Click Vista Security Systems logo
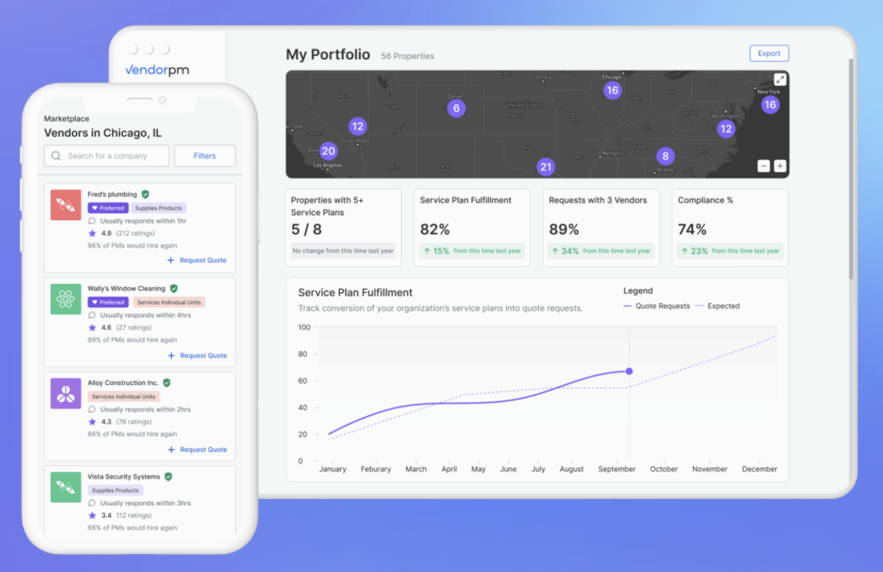 65,487
